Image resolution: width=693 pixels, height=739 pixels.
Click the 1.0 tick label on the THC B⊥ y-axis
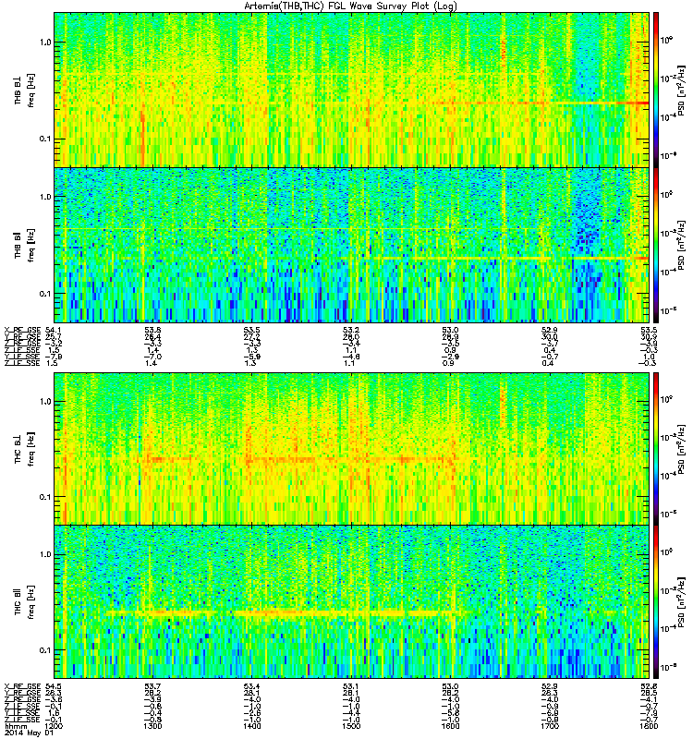[45, 402]
